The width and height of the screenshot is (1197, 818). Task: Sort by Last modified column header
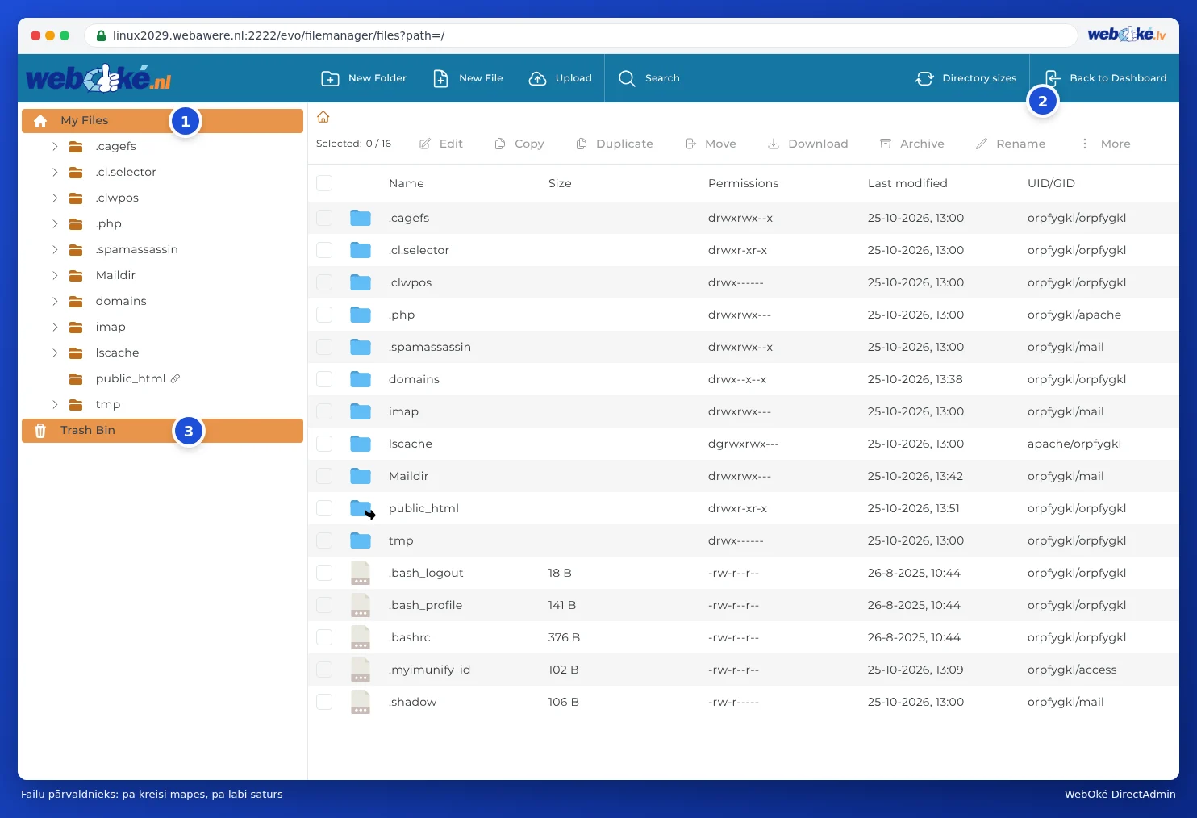coord(907,183)
